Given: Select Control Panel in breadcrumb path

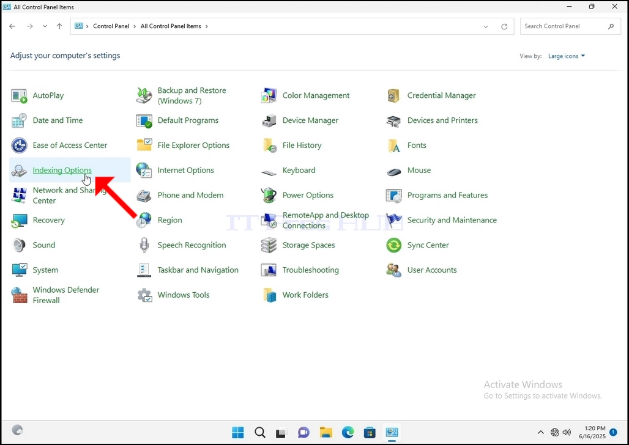Looking at the screenshot, I should tap(111, 26).
